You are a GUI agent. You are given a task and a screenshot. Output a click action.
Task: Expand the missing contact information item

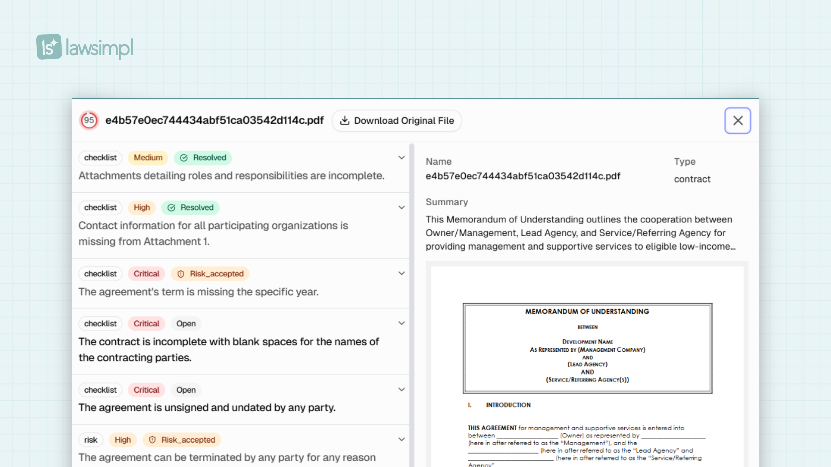(401, 207)
